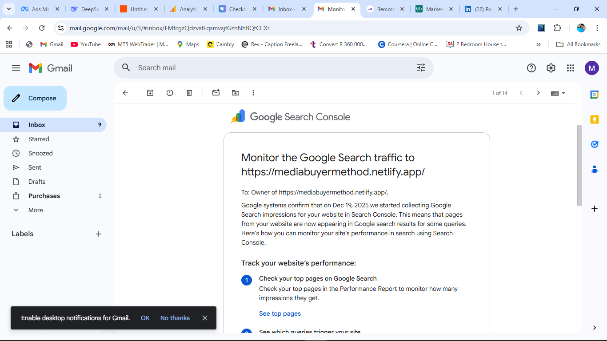Click the browser back arrow
Screen dimensions: 607x341
10,28
